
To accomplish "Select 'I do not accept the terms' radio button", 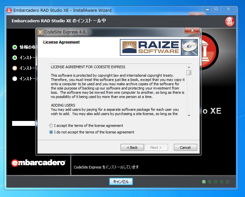I will [x=51, y=132].
